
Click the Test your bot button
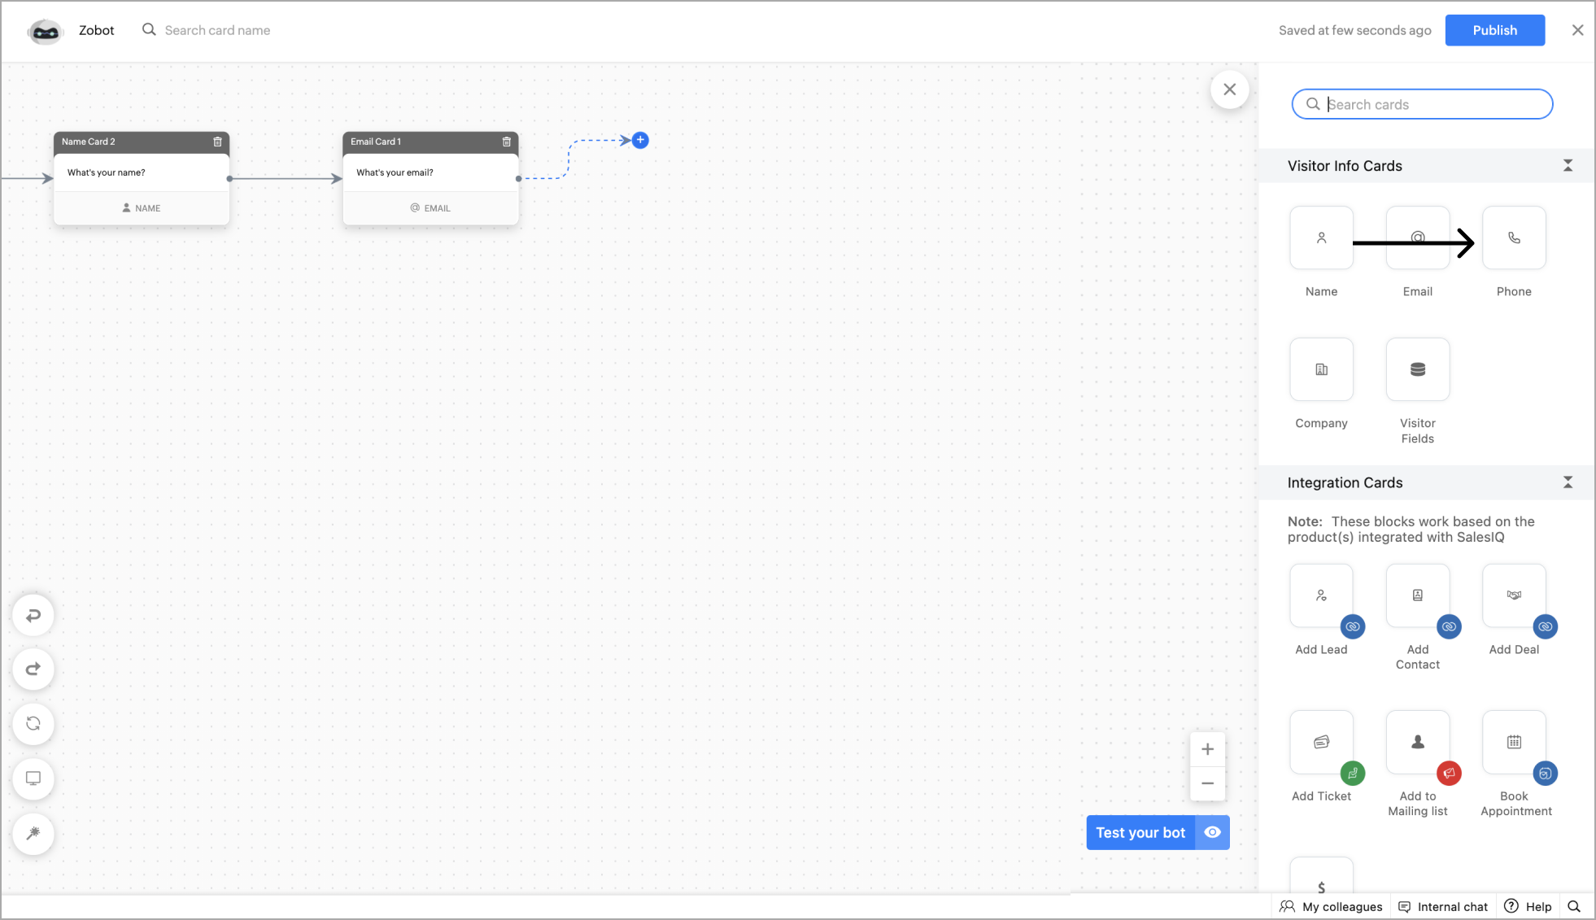(x=1140, y=833)
